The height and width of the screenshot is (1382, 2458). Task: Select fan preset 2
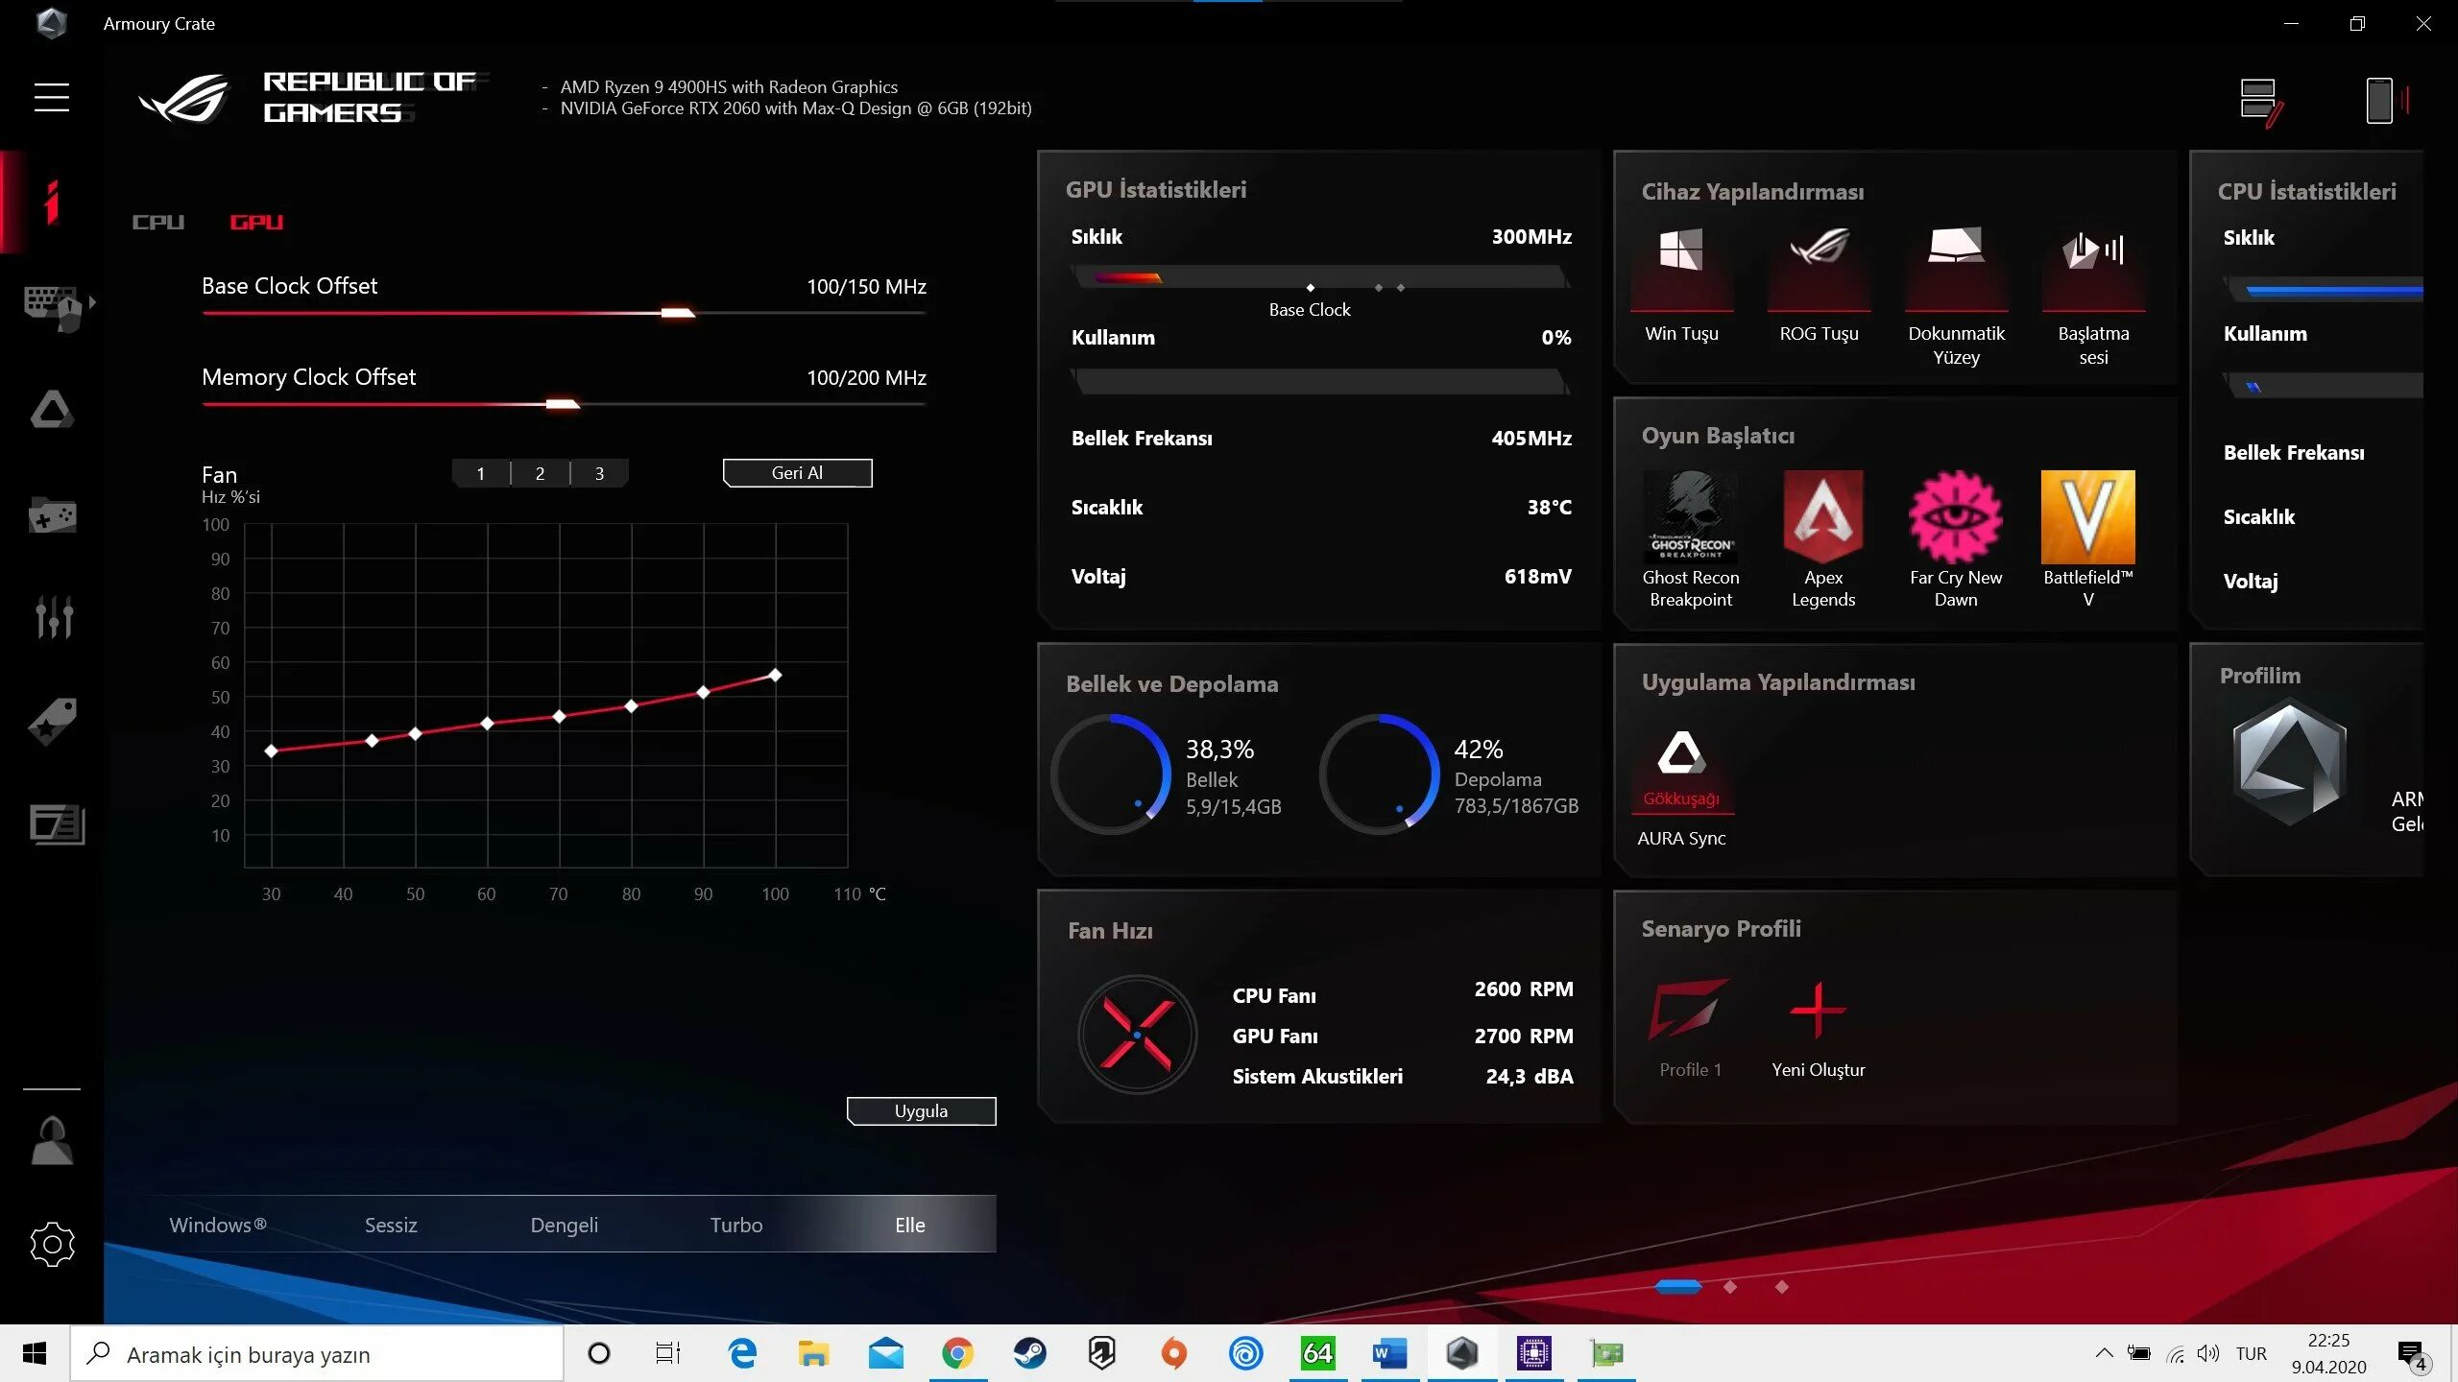click(540, 473)
